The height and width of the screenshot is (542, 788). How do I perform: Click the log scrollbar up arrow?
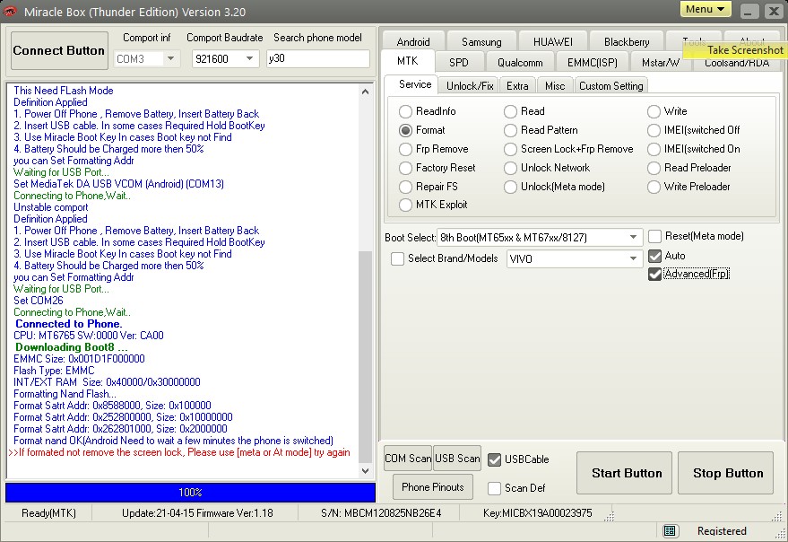(x=366, y=92)
